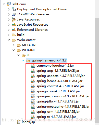Click the Referenced Libraries icon
The image size is (99, 125).
tap(14, 30)
